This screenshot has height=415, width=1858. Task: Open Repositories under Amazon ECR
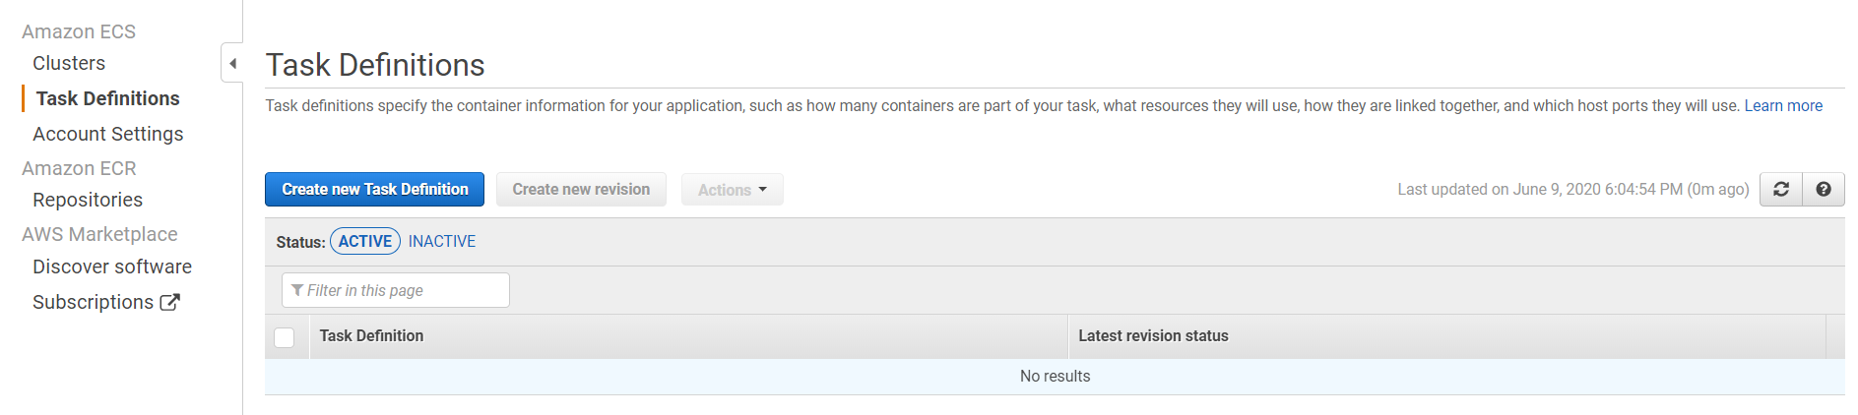tap(88, 200)
